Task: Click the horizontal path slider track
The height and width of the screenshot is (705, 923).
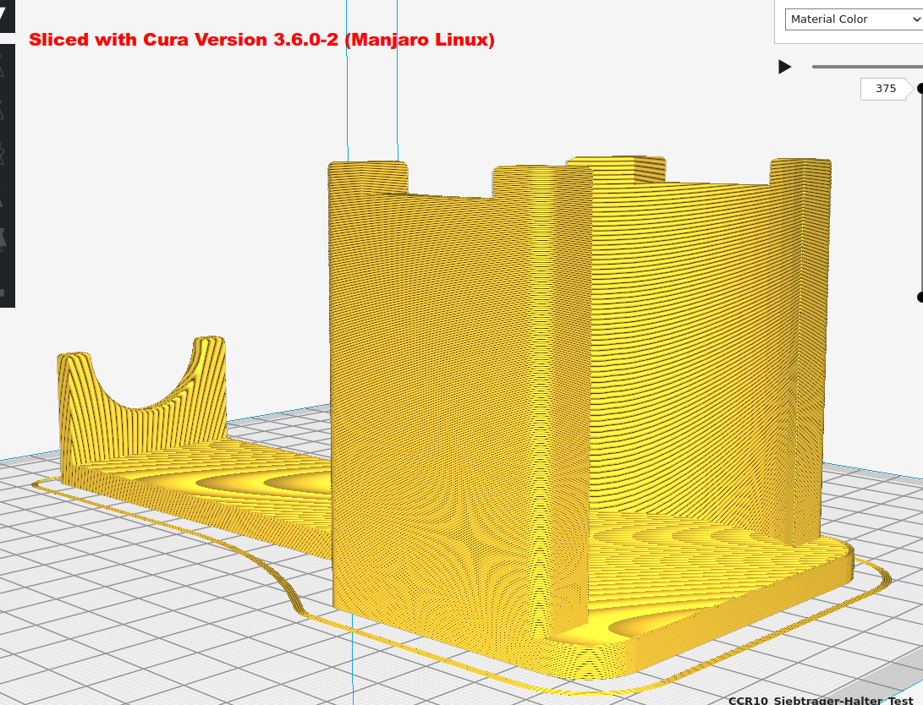Action: [867, 67]
